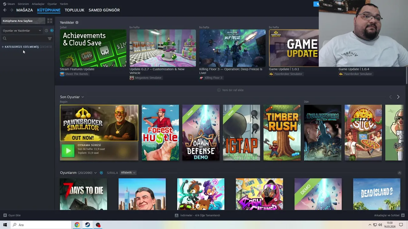Open Windows Start menu
Viewport: 408px width, 229px height.
click(x=5, y=225)
